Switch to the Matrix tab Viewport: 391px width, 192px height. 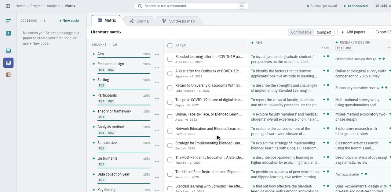(107, 20)
